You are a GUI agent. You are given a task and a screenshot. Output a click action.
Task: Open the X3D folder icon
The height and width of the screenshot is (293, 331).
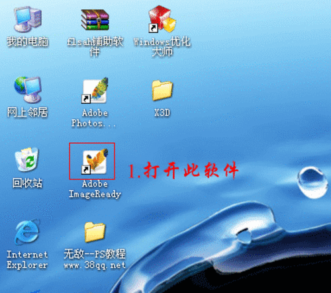[162, 91]
